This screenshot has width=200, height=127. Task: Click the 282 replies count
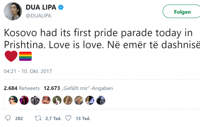(19, 119)
